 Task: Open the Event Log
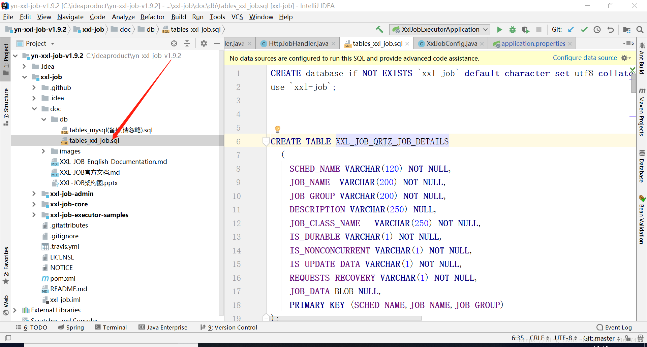[x=614, y=327]
